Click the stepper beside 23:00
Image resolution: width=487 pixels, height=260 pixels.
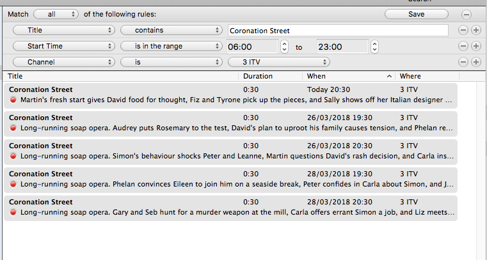click(374, 47)
